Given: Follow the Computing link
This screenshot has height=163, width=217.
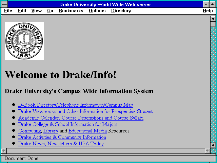Looking at the screenshot, I should (29, 131).
